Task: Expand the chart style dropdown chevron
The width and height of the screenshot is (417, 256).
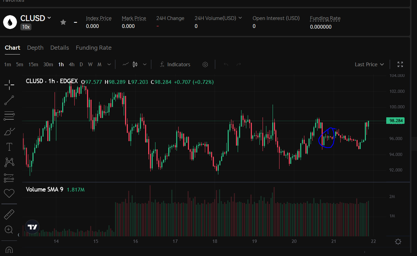Action: pyautogui.click(x=145, y=65)
